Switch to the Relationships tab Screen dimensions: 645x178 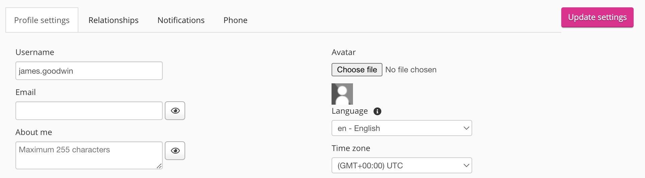[x=114, y=20]
